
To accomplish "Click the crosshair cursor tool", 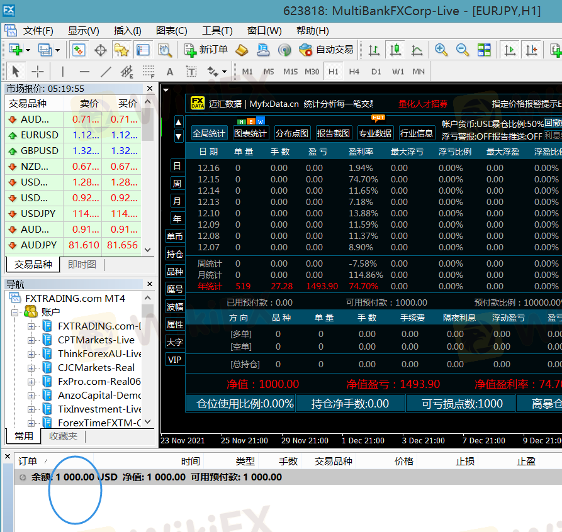I will (38, 72).
